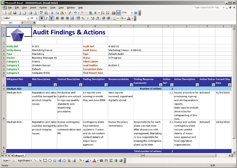Viewport: 237px width, 168px height.
Task: Save the workbook with the floppy disk icon
Action: coord(15,13)
